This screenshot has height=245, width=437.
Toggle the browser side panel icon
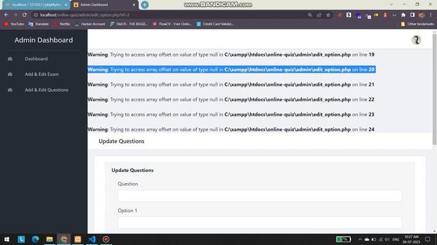click(x=412, y=15)
